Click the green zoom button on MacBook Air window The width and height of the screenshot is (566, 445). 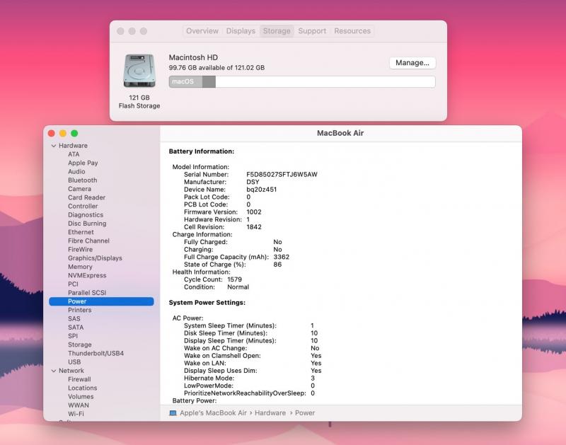pyautogui.click(x=74, y=133)
